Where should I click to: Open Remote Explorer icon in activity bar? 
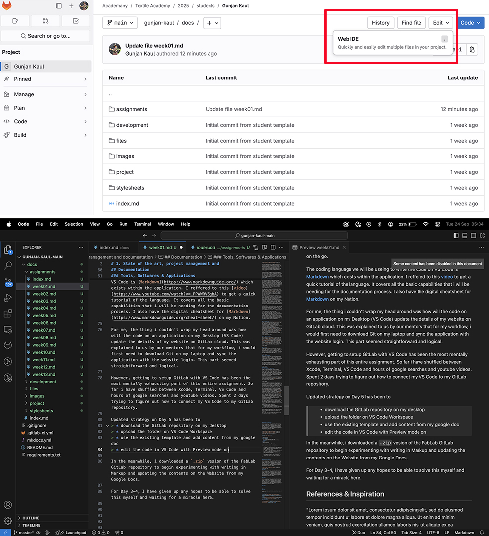(8, 329)
